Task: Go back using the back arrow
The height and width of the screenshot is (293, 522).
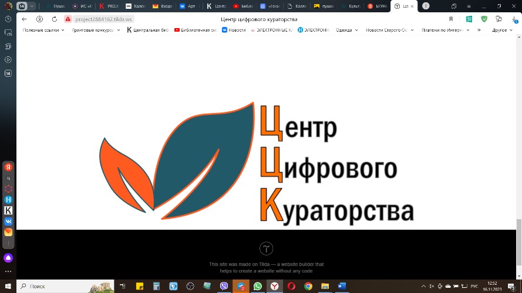Action: point(24,19)
